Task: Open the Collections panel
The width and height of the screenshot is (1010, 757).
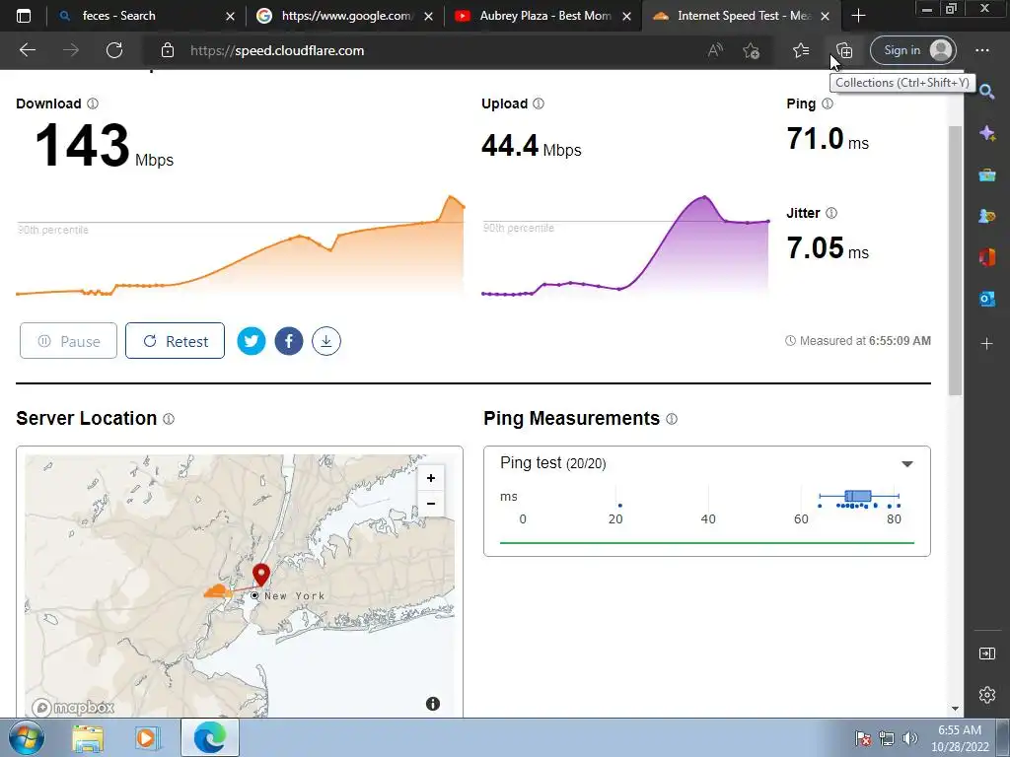Action: click(x=844, y=50)
